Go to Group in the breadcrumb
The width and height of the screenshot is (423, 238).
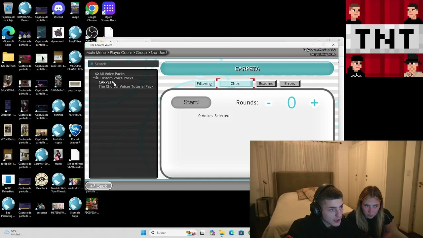[x=141, y=53]
